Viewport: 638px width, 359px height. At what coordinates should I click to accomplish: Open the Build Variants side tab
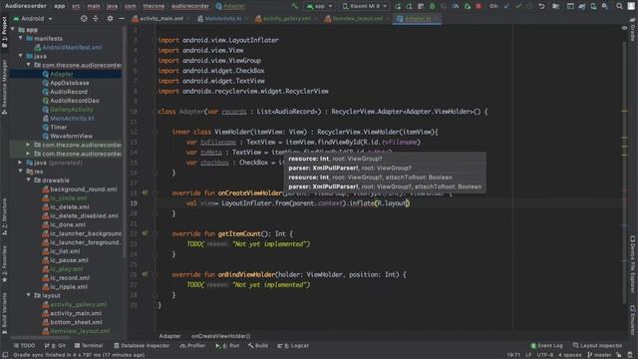4,312
